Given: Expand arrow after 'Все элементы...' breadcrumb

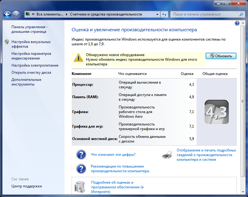Looking at the screenshot, I should tap(67, 14).
